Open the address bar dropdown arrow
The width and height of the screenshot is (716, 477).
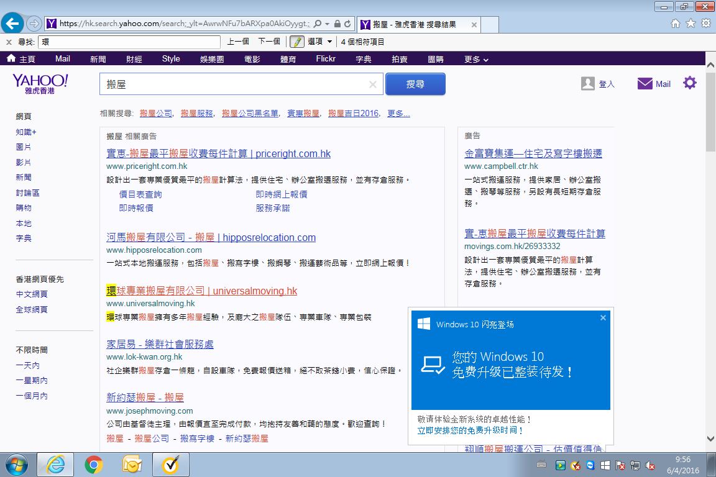[327, 24]
